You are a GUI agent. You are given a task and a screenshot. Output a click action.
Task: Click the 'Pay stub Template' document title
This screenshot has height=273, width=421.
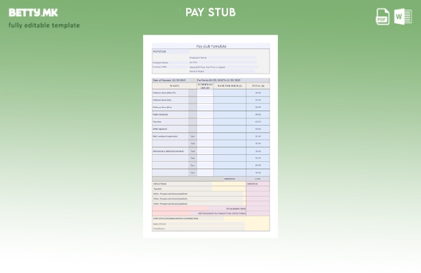pyautogui.click(x=210, y=46)
